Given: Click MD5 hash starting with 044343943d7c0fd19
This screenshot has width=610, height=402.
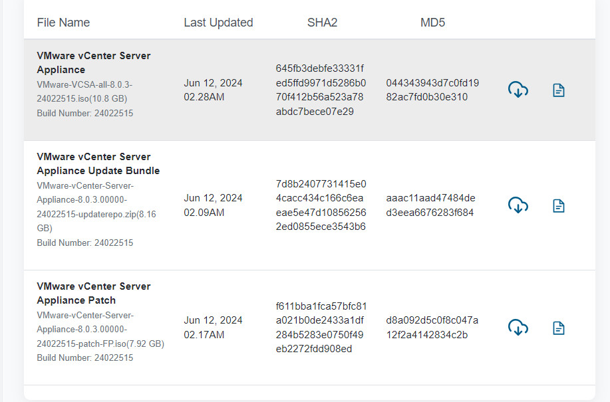Looking at the screenshot, I should [432, 90].
